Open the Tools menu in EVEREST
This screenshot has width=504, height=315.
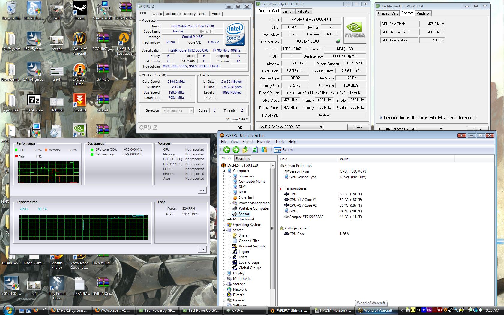pyautogui.click(x=280, y=142)
